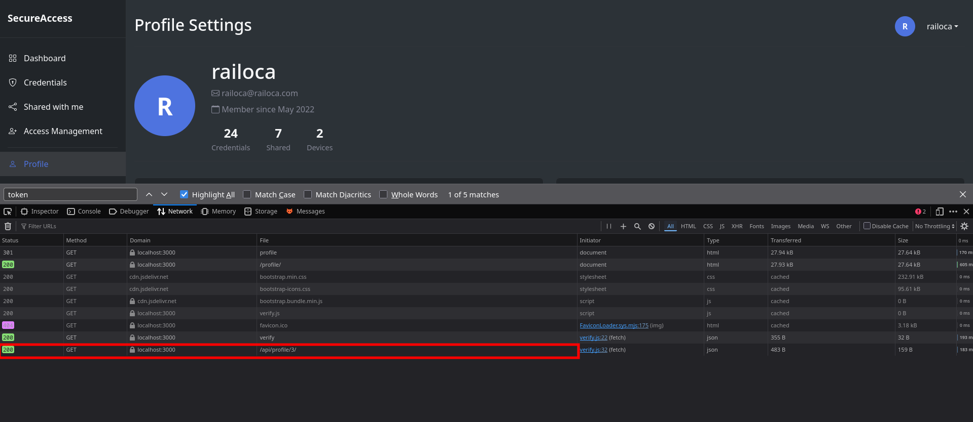Clear network log with trash icon
Image resolution: width=973 pixels, height=422 pixels.
pyautogui.click(x=8, y=226)
